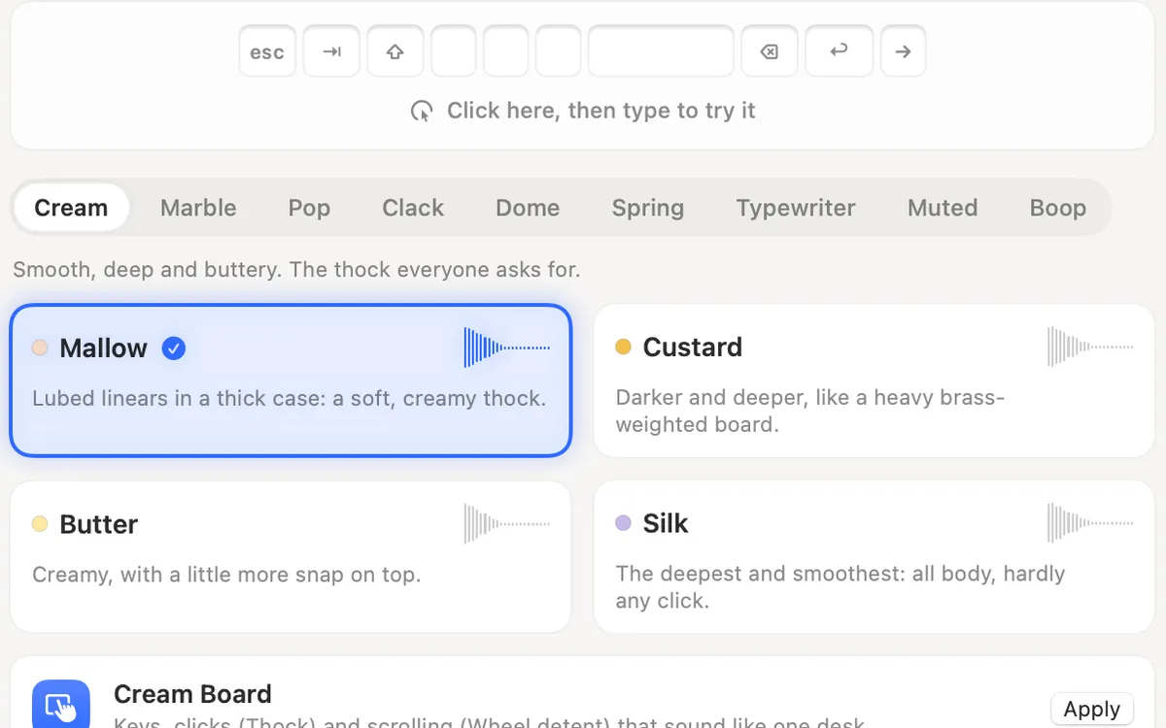Select the Cream tab
This screenshot has width=1166, height=728.
(x=71, y=208)
